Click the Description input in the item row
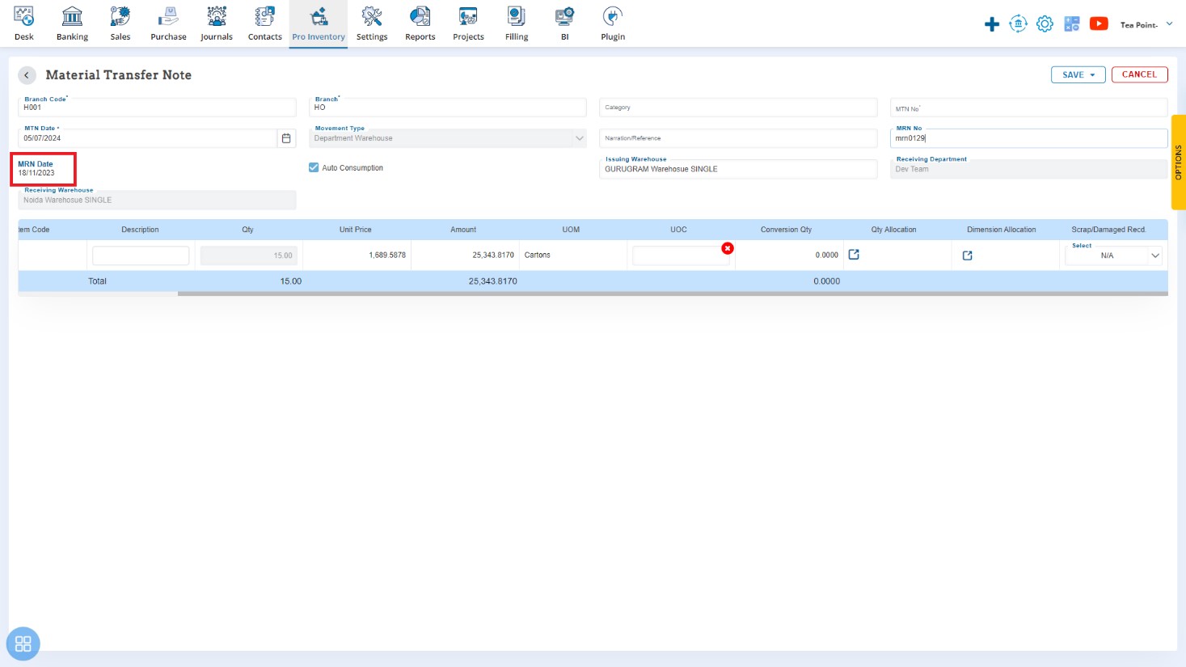1186x667 pixels. click(141, 255)
